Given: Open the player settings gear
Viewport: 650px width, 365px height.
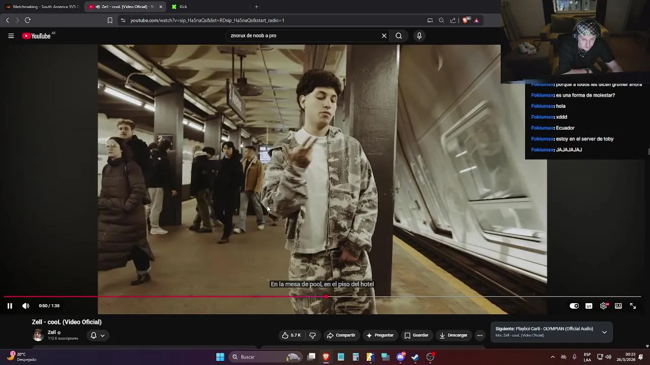Looking at the screenshot, I should pos(603,306).
